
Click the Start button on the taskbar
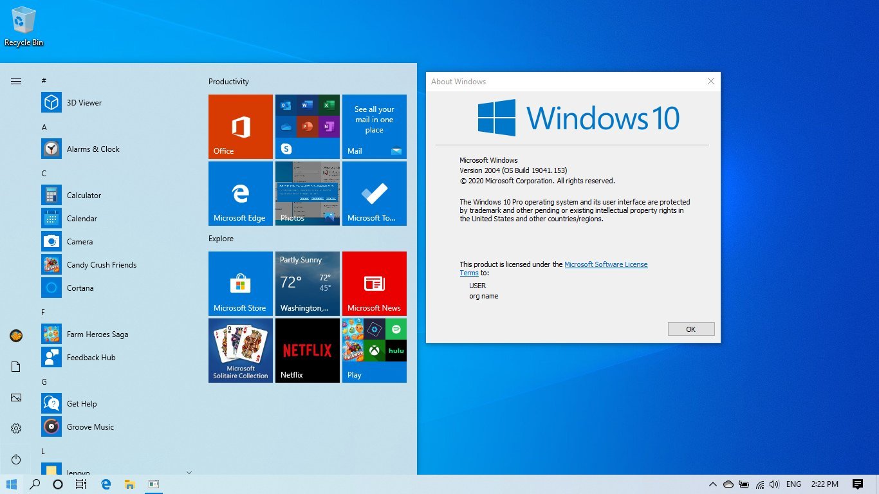click(12, 484)
